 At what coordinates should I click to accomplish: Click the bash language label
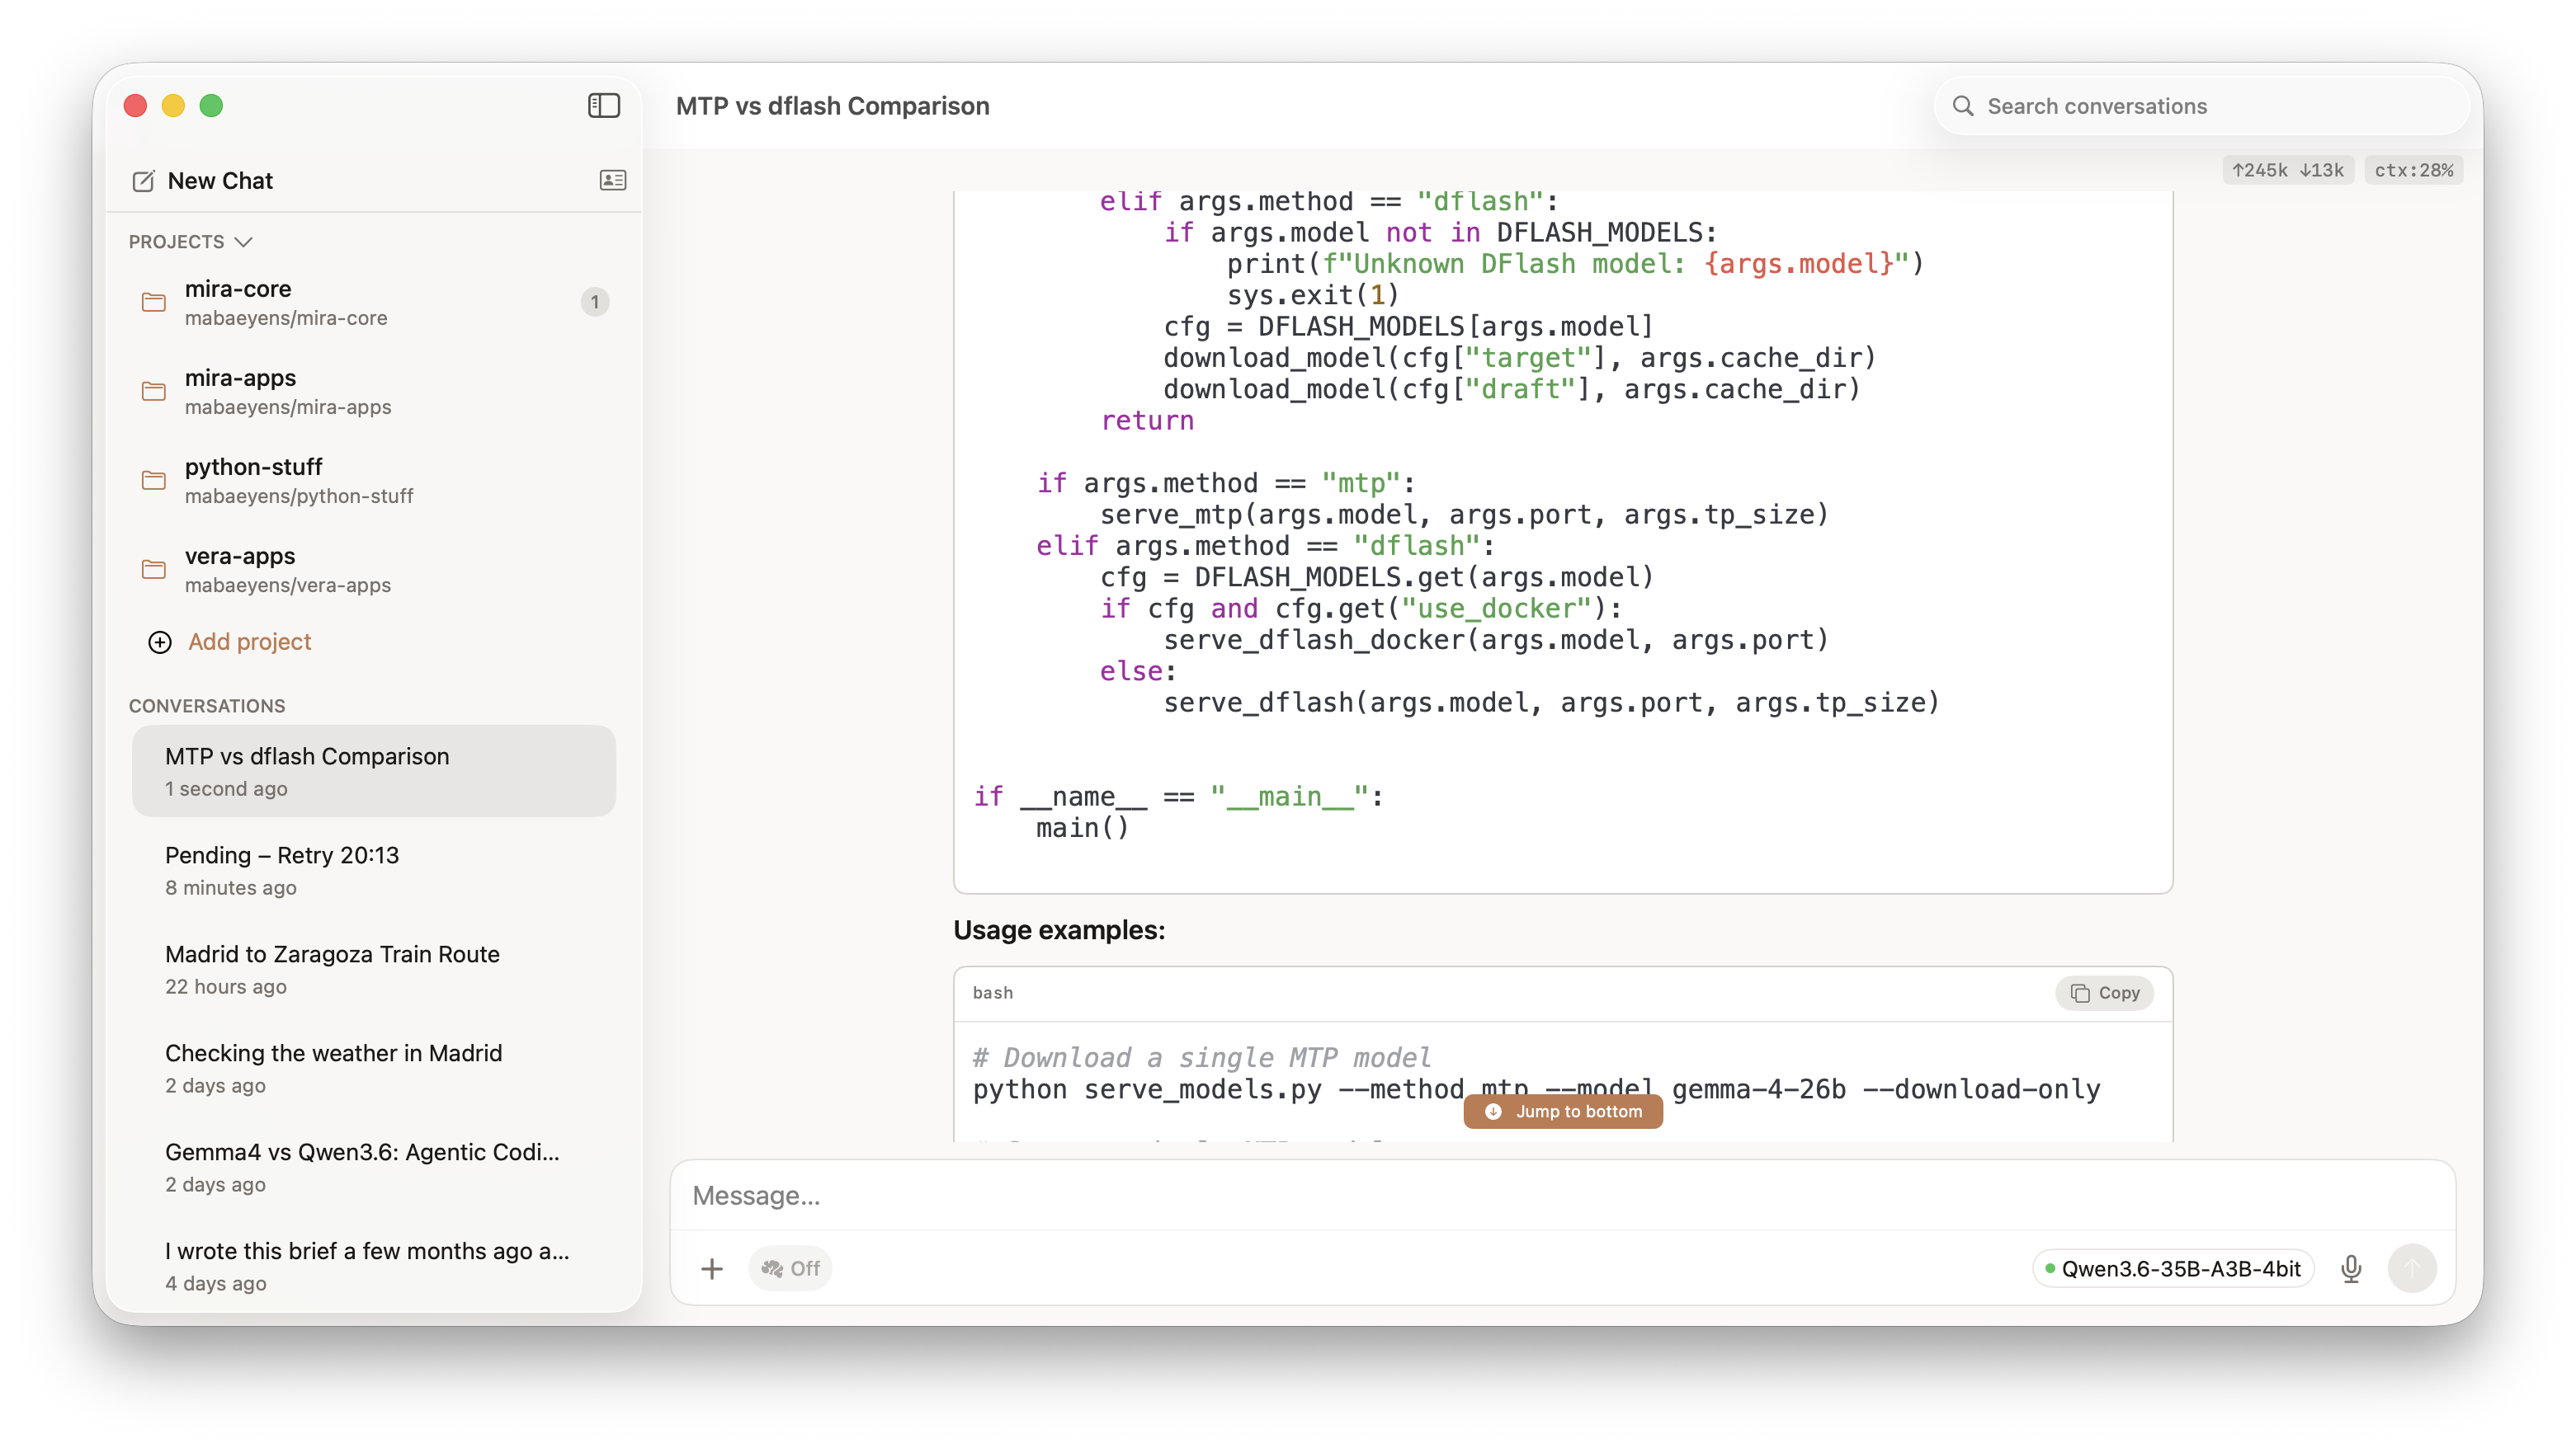click(992, 992)
